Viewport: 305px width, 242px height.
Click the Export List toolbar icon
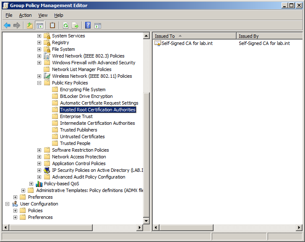tap(75, 25)
